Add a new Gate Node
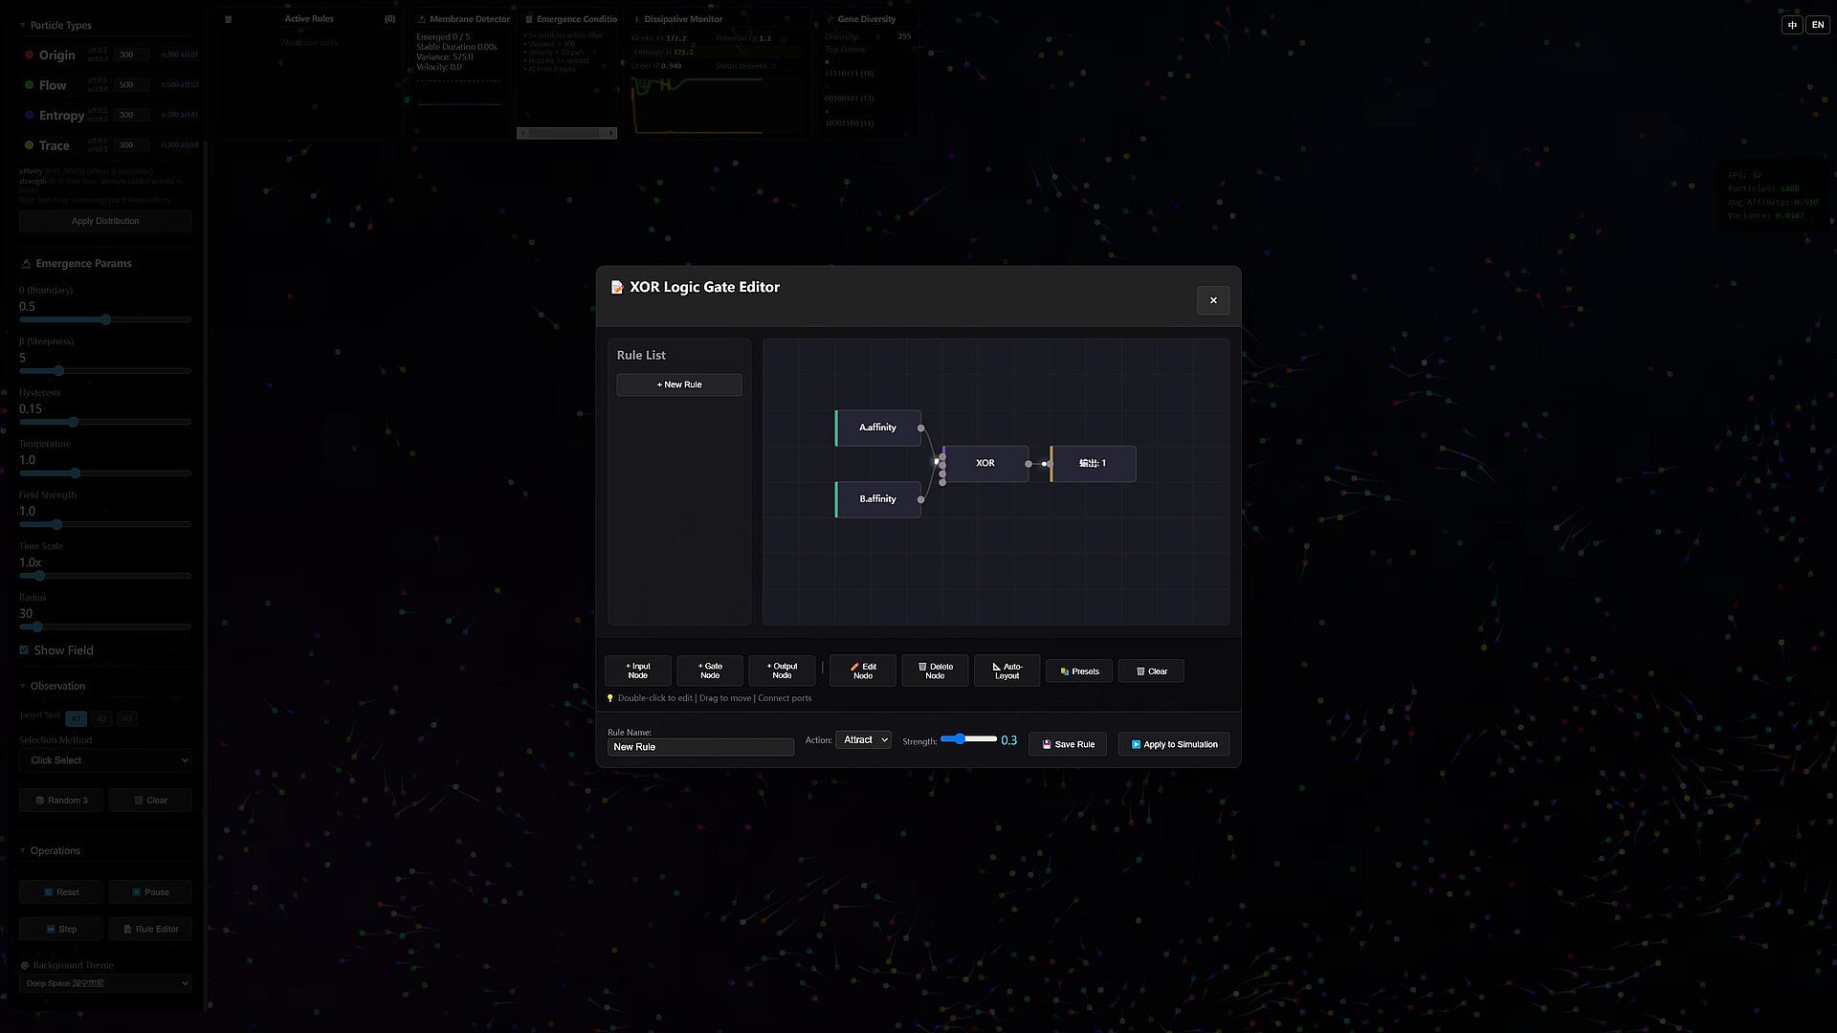This screenshot has height=1033, width=1837. tap(709, 670)
